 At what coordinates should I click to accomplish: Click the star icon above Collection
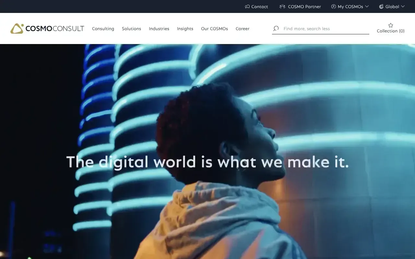pos(391,25)
